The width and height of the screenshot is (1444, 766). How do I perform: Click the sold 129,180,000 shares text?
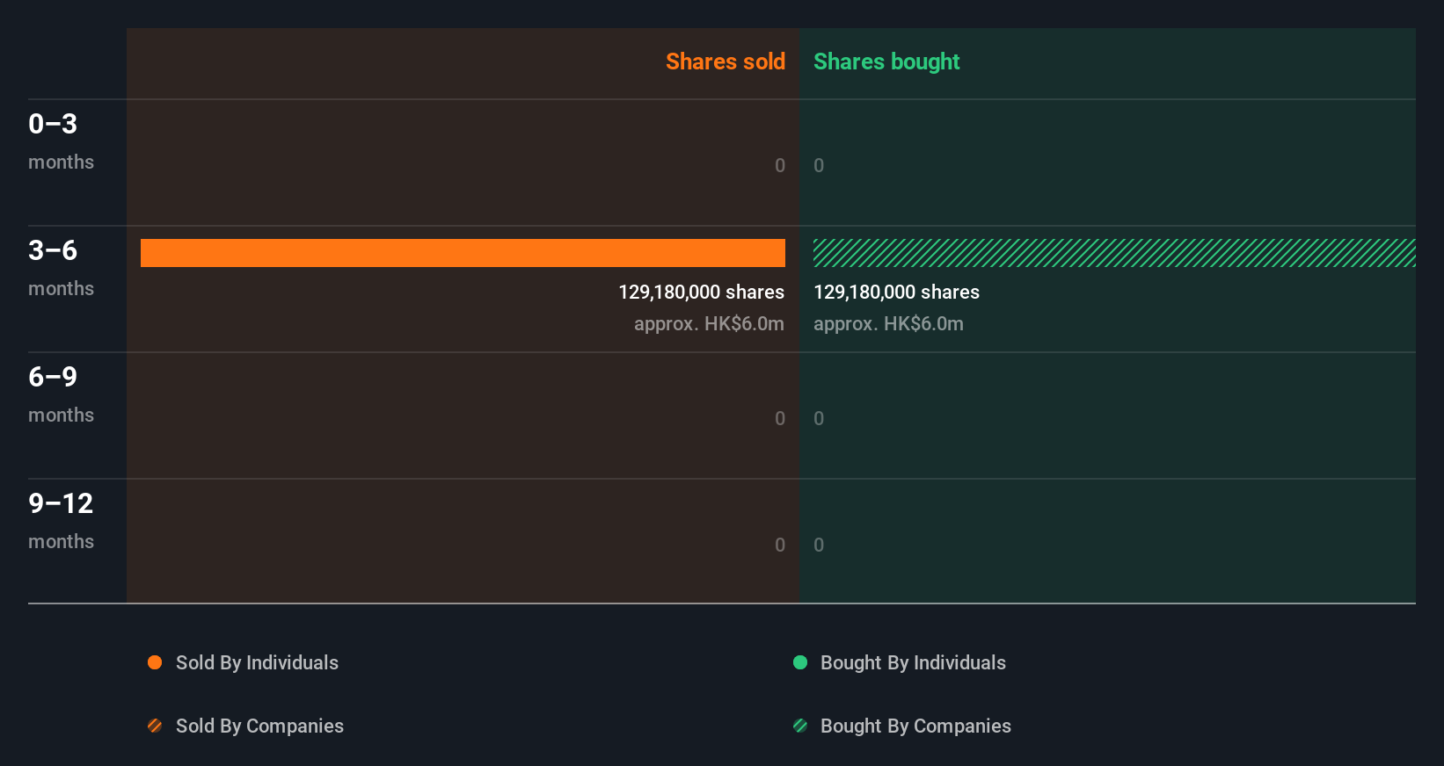(x=701, y=292)
